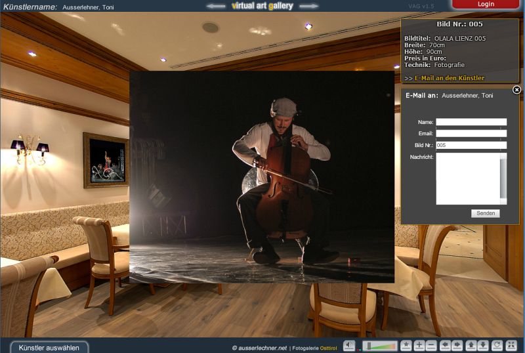Zoom in with the plus icon
Viewport: 525px width, 353px height.
[x=419, y=346]
